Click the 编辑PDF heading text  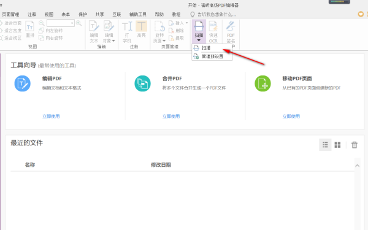(x=52, y=79)
